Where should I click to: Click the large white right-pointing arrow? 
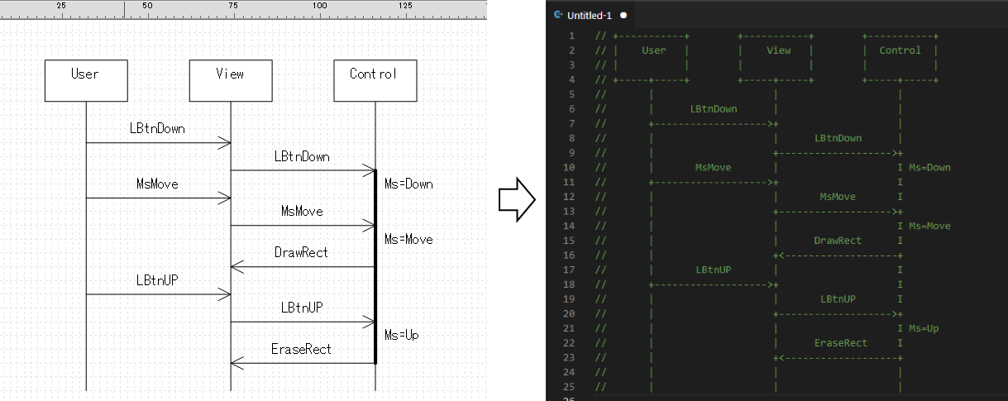(518, 200)
